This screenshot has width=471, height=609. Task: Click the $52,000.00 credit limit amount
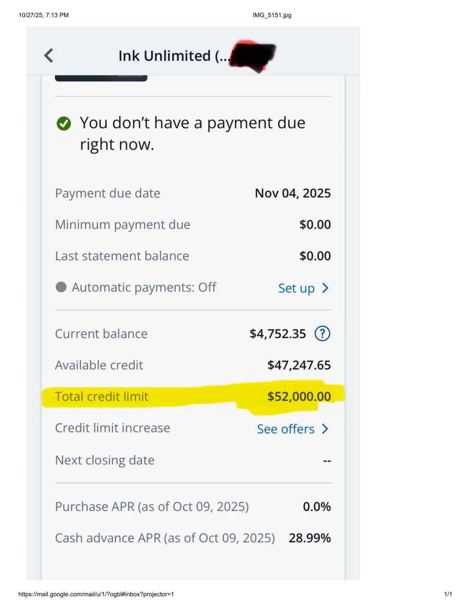[299, 396]
